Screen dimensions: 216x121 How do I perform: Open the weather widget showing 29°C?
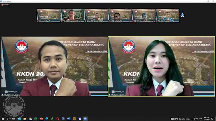180,119
